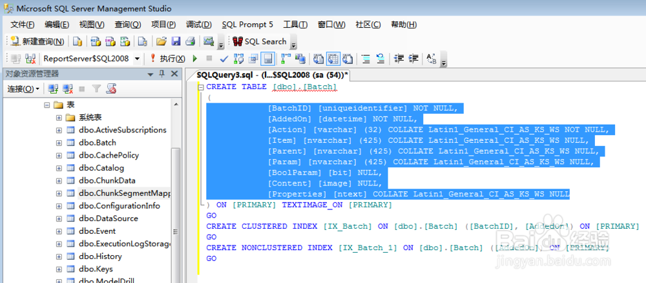Select results to file mode
Image resolution: width=646 pixels, height=283 pixels.
point(348,59)
